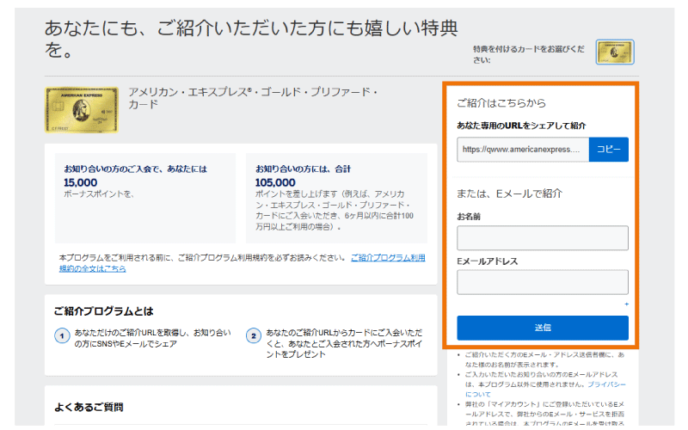This screenshot has width=688, height=430.
Task: Click the お名前 name input field
Action: coord(543,238)
